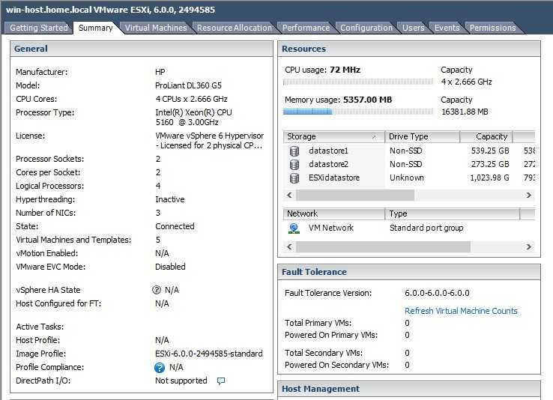Sort by the network Type column header
This screenshot has width=553, height=400.
pyautogui.click(x=452, y=214)
